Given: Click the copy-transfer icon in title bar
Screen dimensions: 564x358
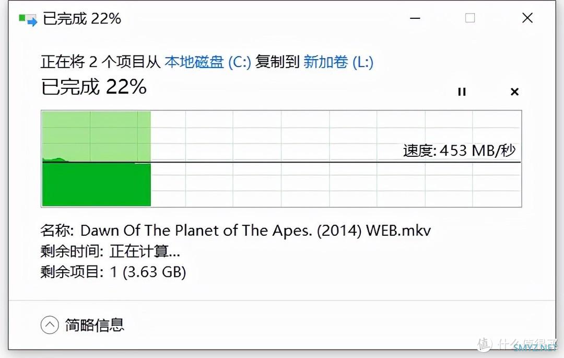Looking at the screenshot, I should click(x=28, y=20).
